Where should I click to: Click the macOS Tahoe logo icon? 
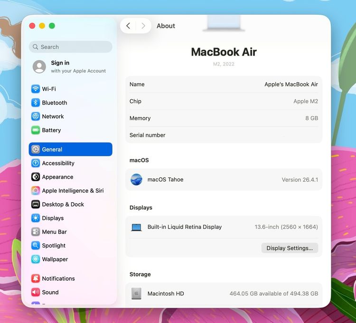pos(136,180)
